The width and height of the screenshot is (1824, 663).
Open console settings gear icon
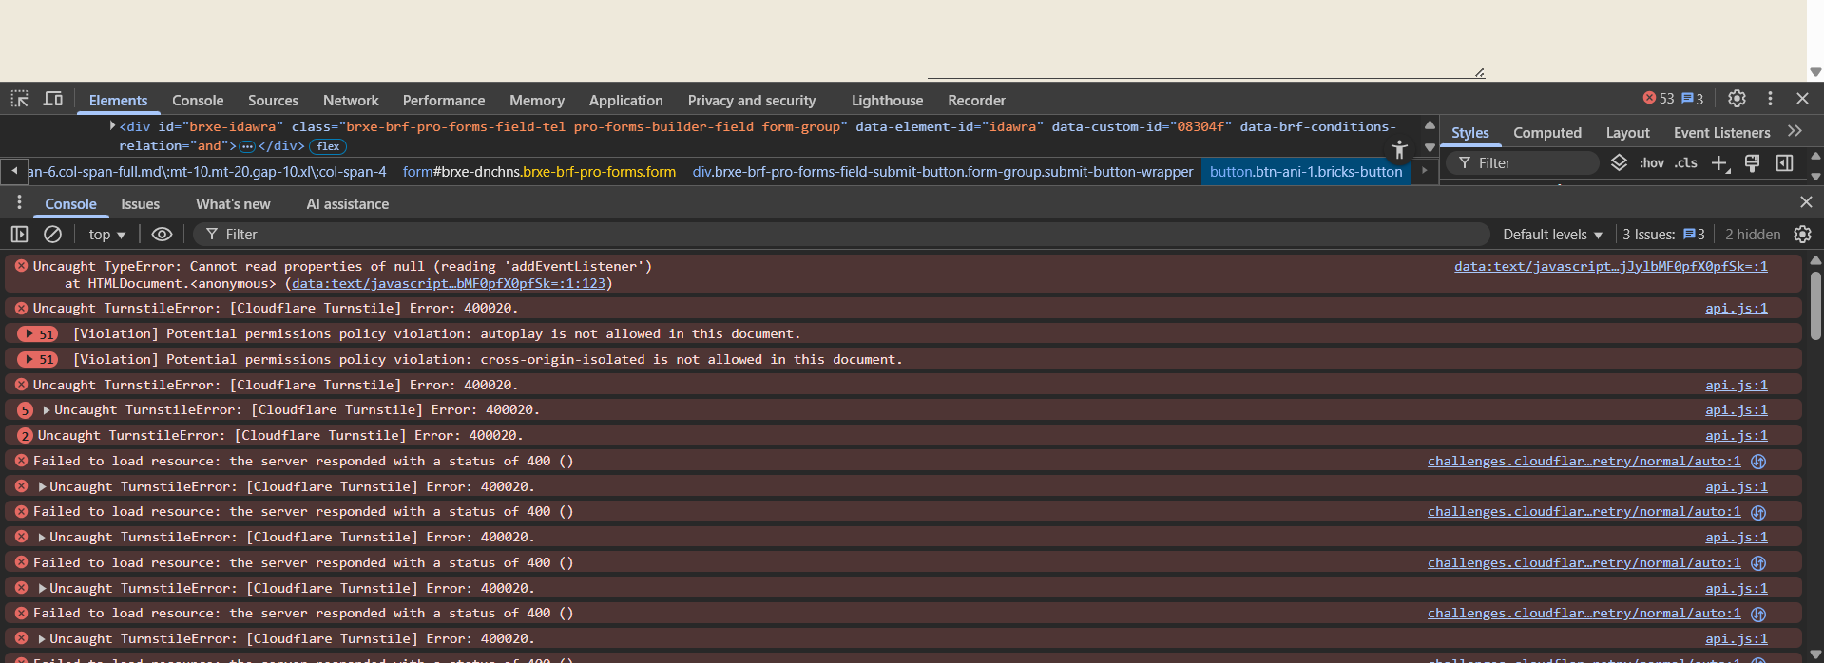click(x=1802, y=235)
